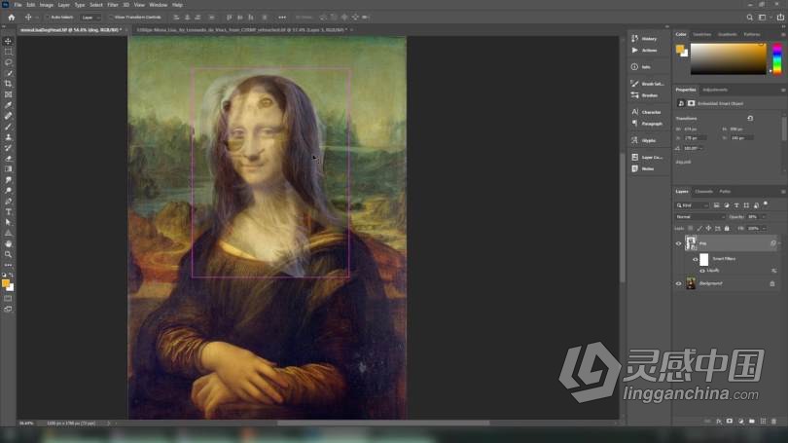Select the Zoom tool

tap(8, 254)
